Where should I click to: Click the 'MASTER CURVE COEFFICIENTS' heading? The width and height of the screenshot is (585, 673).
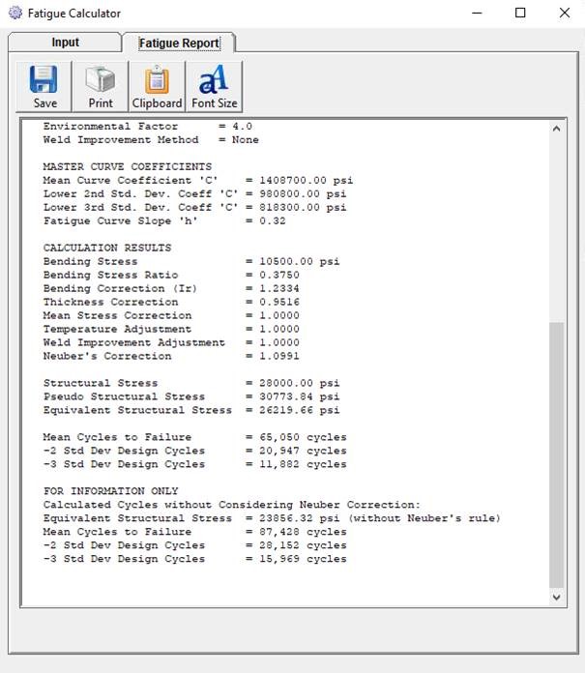pyautogui.click(x=128, y=166)
